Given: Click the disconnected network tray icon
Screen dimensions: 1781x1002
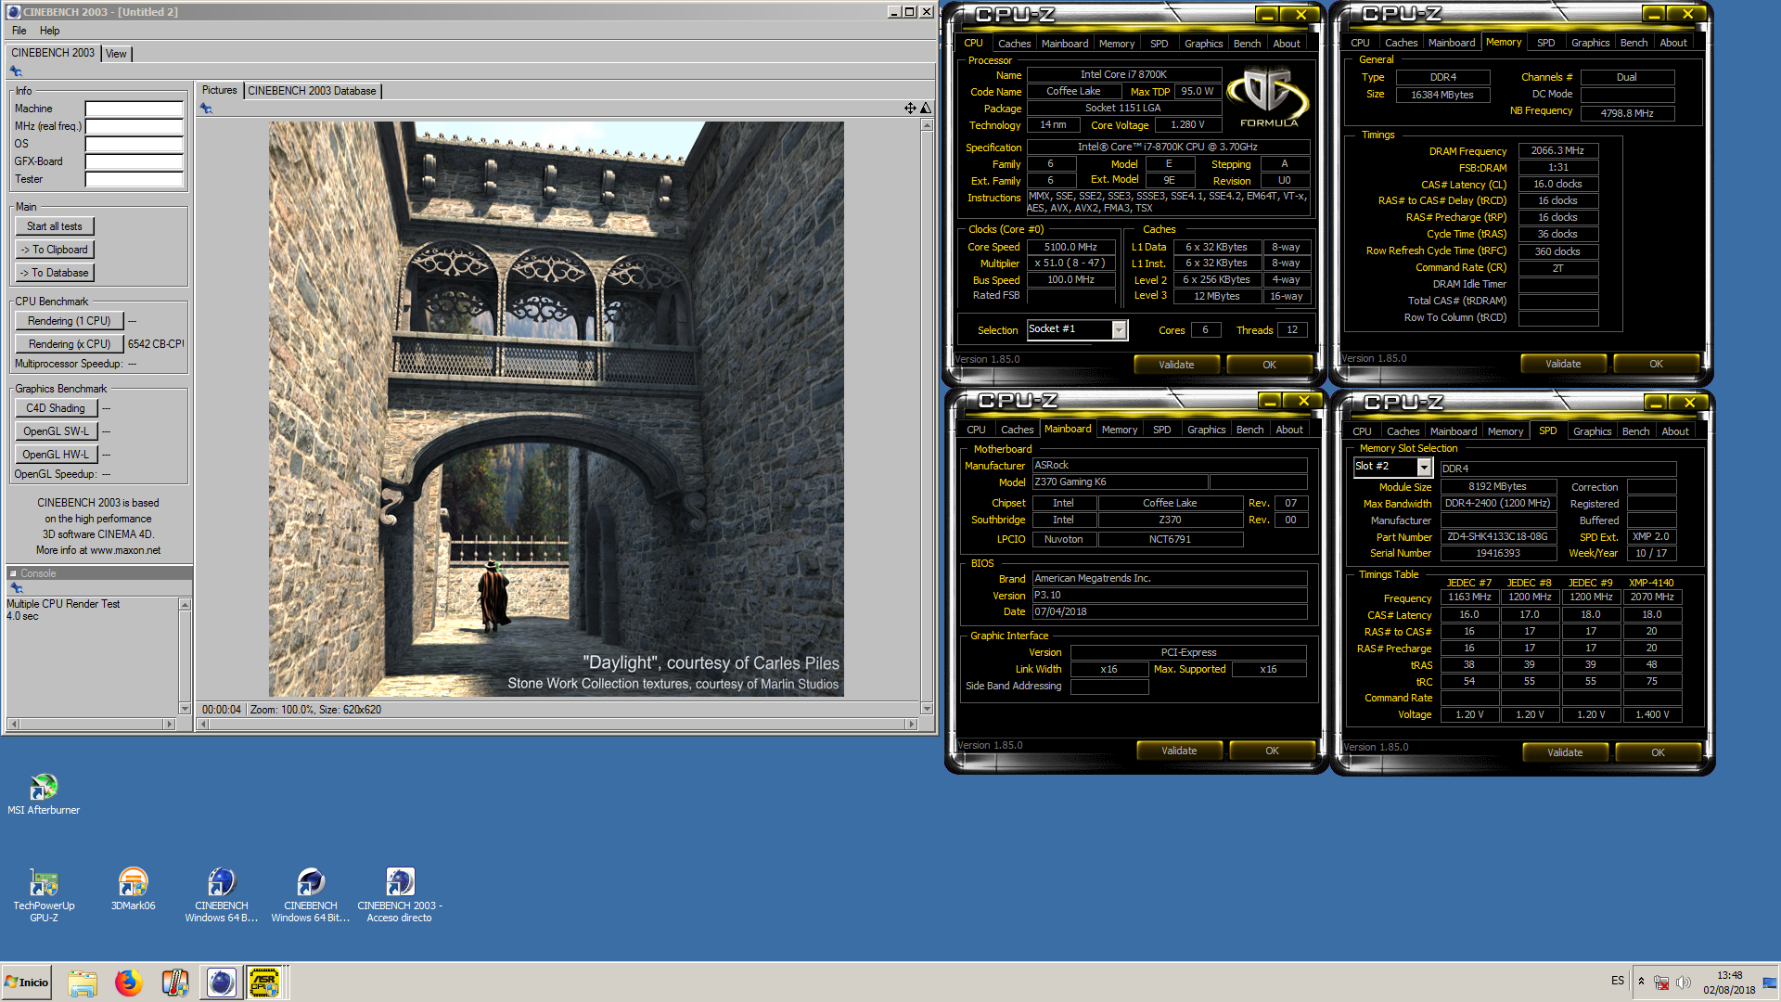Looking at the screenshot, I should 1661,983.
